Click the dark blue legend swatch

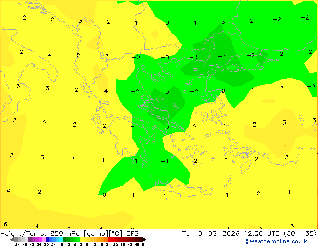pyautogui.click(x=47, y=239)
